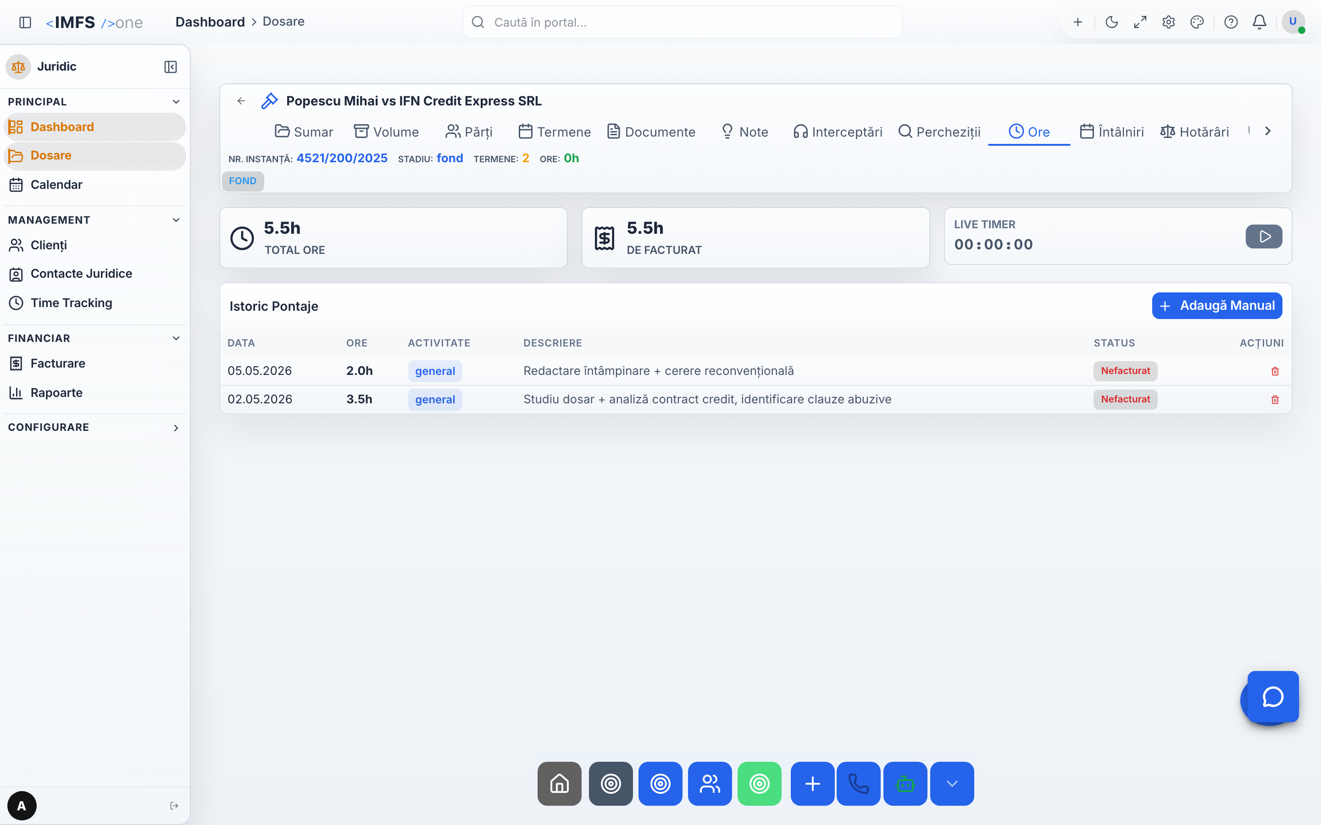Click the logout icon at sidebar bottom
This screenshot has width=1321, height=825.
coord(174,806)
